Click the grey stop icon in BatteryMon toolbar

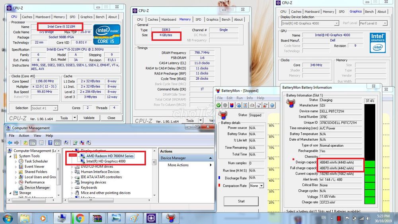(225, 105)
